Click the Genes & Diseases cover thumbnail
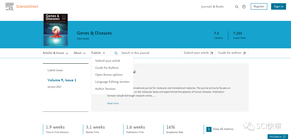Screen dimensions: 291x139 pyautogui.click(x=56, y=30)
